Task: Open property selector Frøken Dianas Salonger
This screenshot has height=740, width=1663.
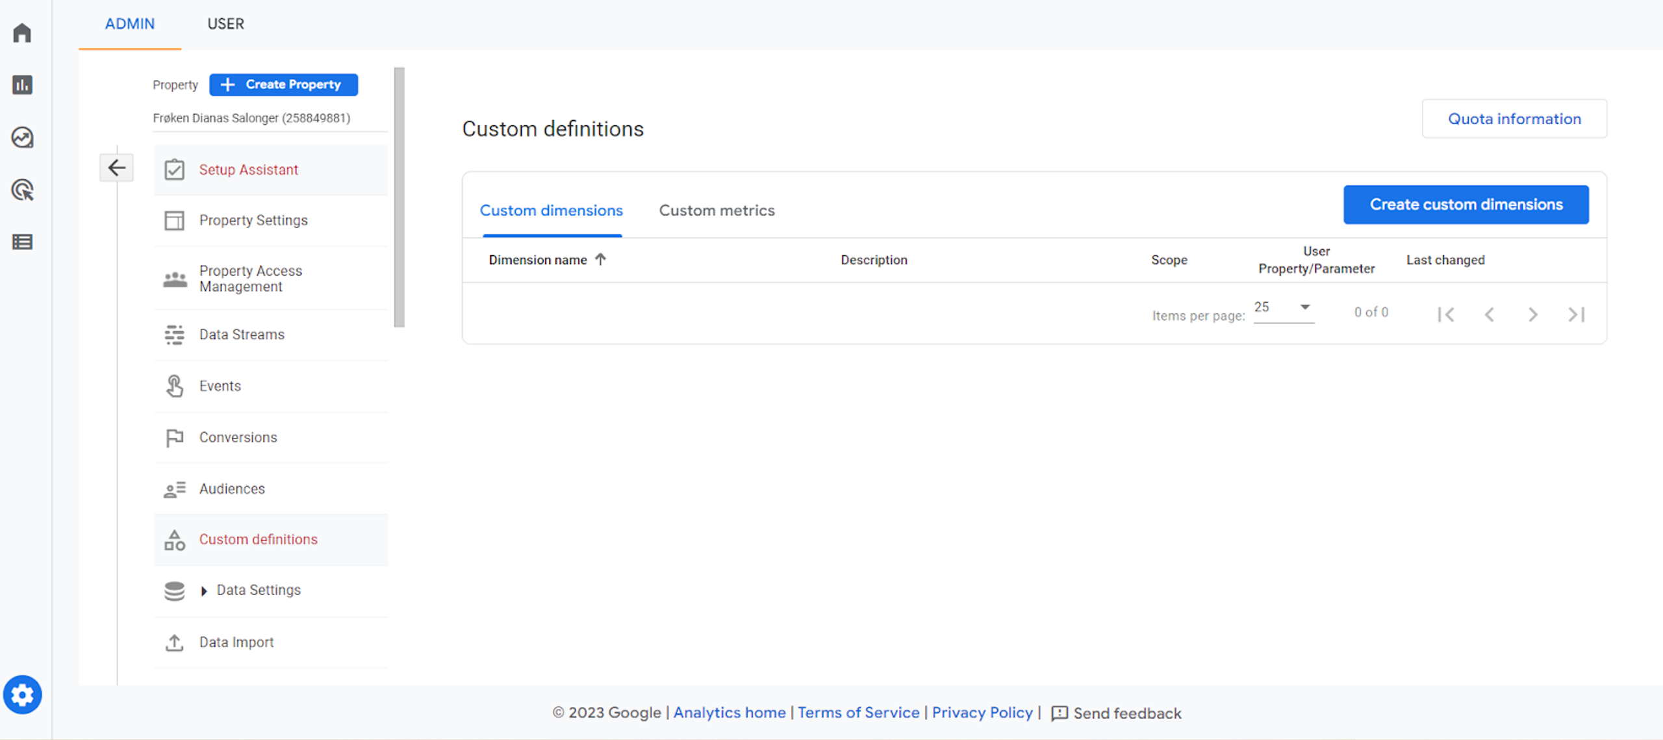Action: click(251, 118)
